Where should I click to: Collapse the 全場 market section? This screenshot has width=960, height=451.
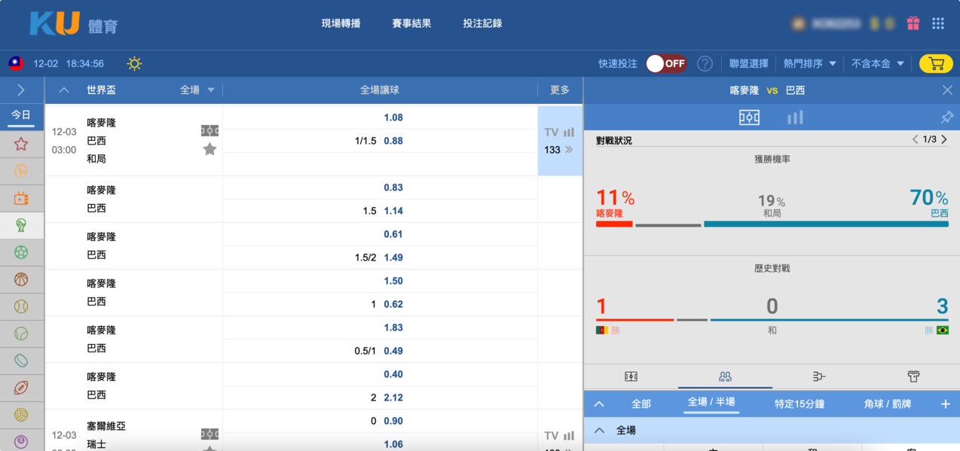click(599, 431)
